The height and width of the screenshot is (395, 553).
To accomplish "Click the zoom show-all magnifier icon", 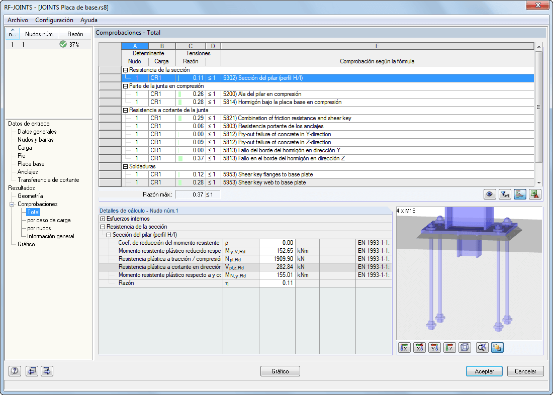I will click(x=482, y=348).
